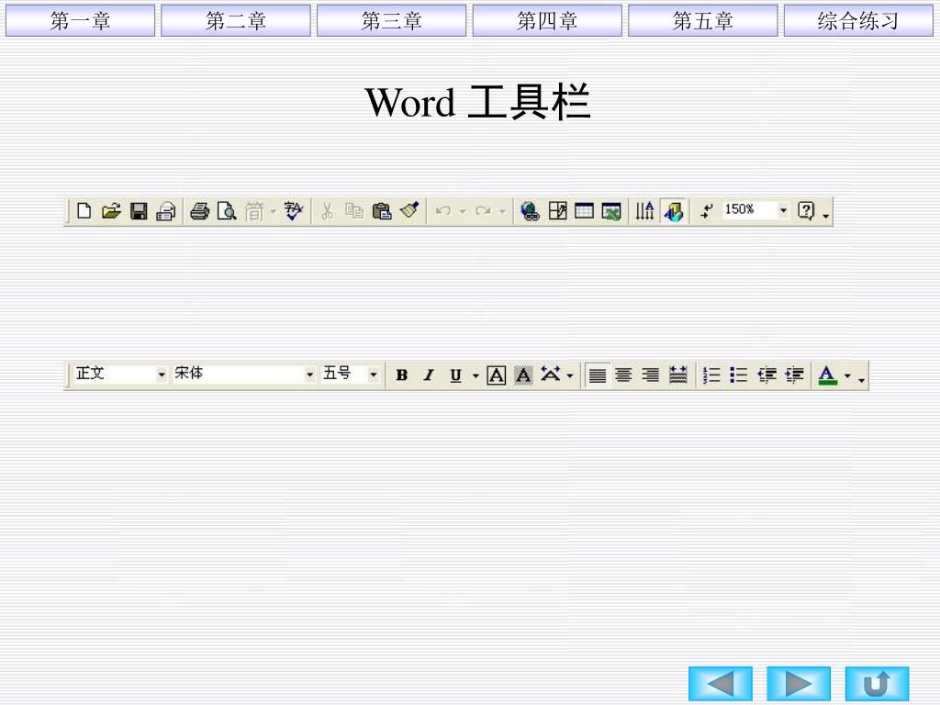Open the 综合练习 tab
This screenshot has width=940, height=705.
858,20
